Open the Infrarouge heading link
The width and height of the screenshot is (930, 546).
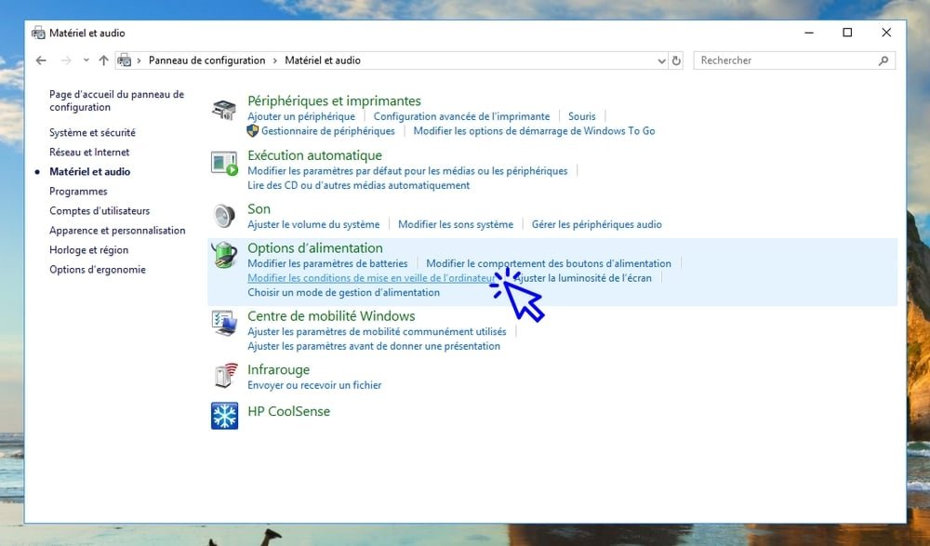point(279,370)
